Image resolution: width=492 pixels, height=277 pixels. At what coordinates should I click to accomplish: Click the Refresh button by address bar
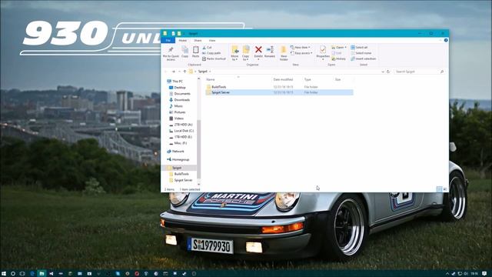pos(388,72)
